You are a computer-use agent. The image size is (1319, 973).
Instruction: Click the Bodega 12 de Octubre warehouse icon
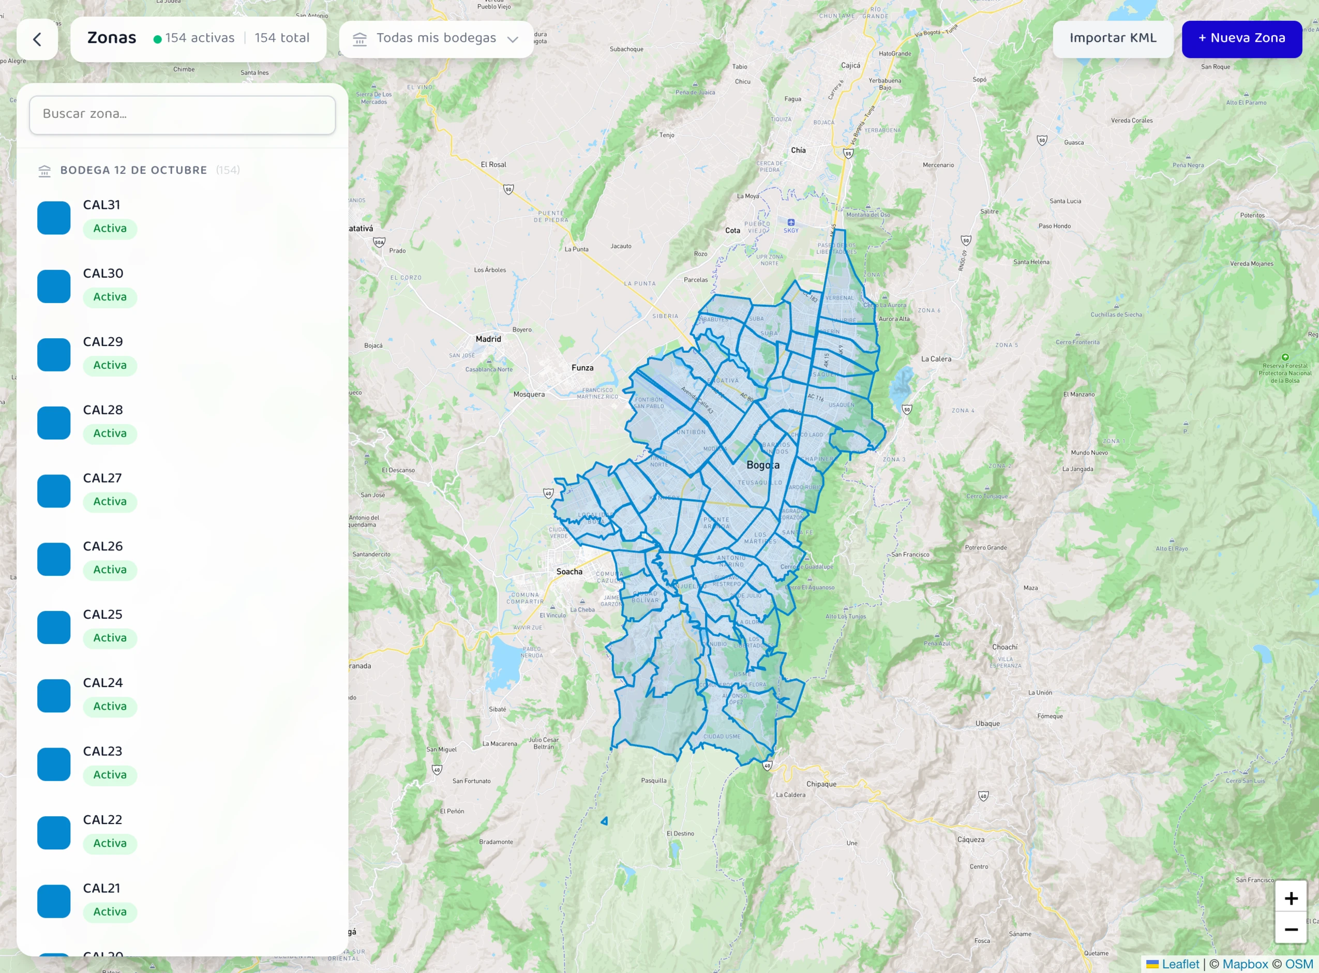click(45, 171)
